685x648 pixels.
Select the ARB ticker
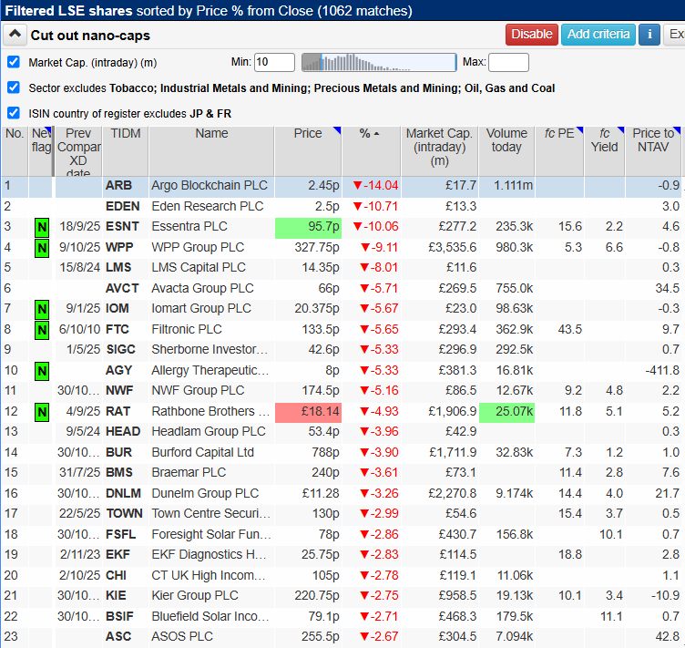coord(118,185)
